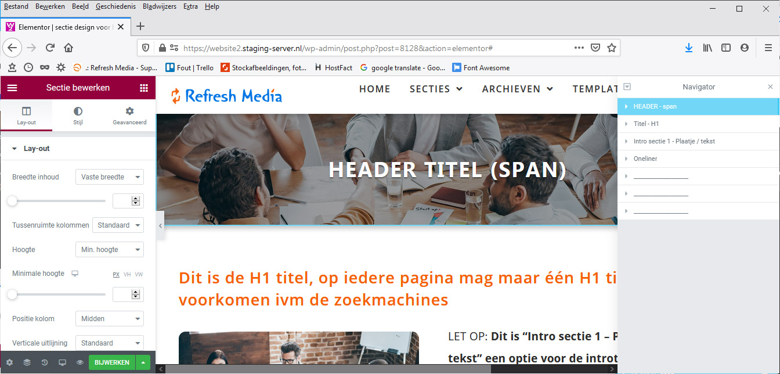
Task: Select the VH unit for minimum height
Action: point(127,274)
